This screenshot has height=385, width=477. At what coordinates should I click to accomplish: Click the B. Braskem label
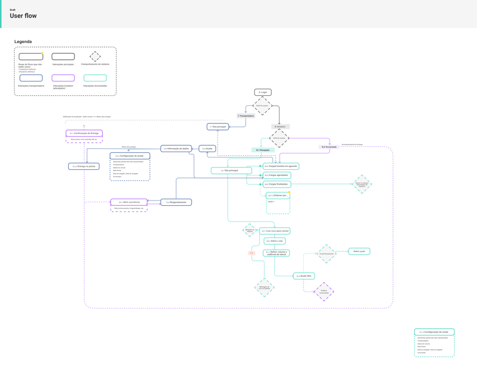pos(280,126)
